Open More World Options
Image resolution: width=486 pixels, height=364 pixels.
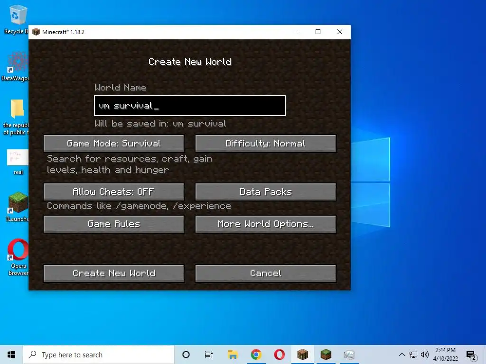pos(266,224)
